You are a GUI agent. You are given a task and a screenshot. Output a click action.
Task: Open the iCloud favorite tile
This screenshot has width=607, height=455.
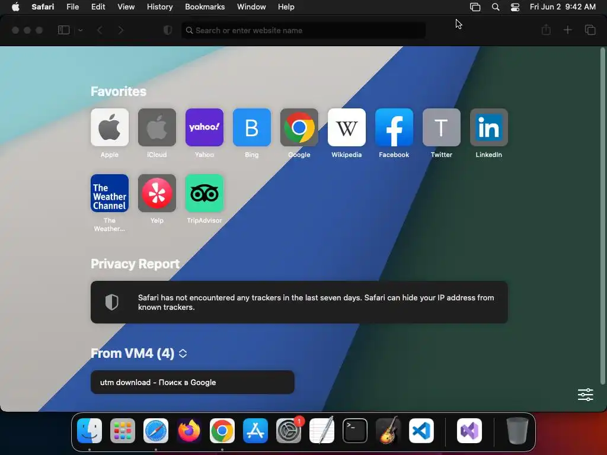coord(156,127)
